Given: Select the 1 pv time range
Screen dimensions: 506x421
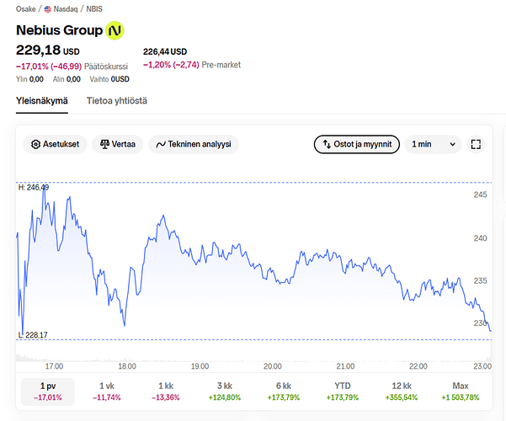Looking at the screenshot, I should click(x=48, y=392).
